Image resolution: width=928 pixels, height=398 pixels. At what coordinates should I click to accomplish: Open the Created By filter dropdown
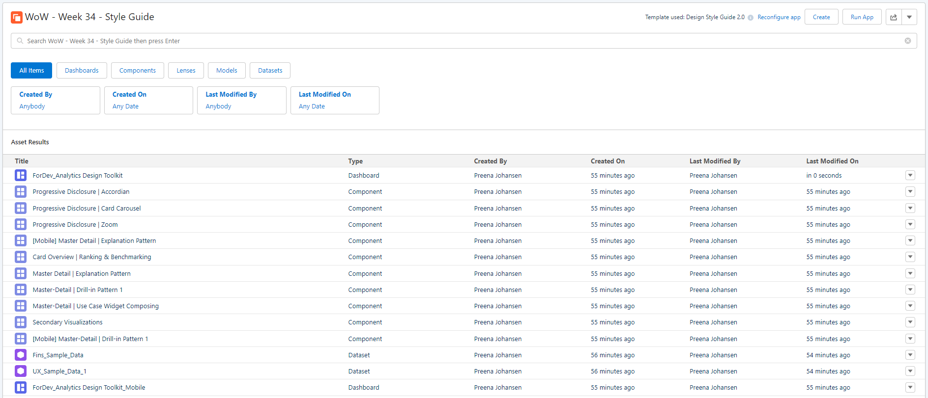[56, 100]
